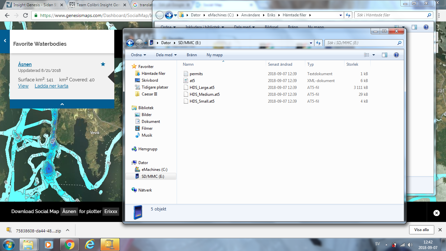
Task: Reload the Genesis Maps page in Chrome
Action: 25,15
